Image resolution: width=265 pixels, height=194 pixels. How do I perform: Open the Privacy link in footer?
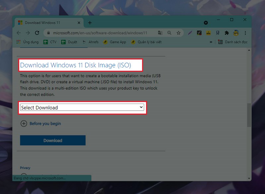click(25, 168)
